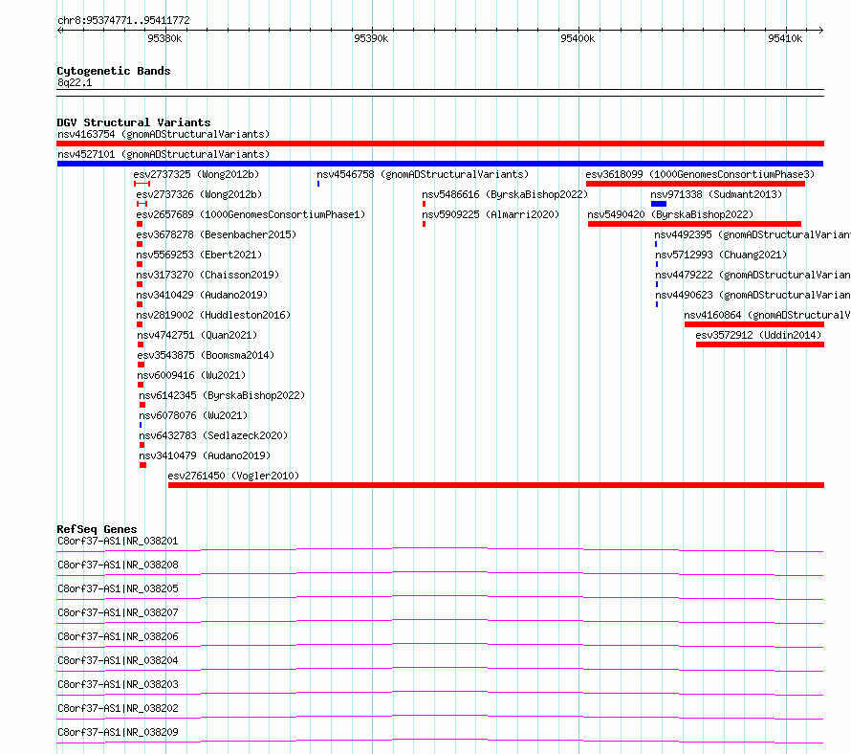Open variant esv2737326 (Wong2012b)

(x=199, y=194)
